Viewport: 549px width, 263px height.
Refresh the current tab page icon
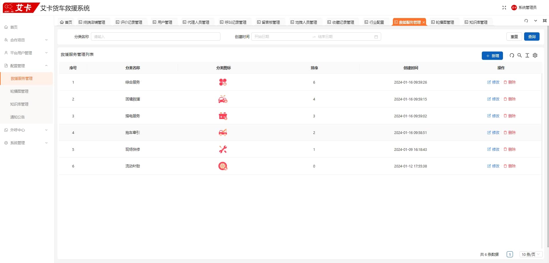526,21
